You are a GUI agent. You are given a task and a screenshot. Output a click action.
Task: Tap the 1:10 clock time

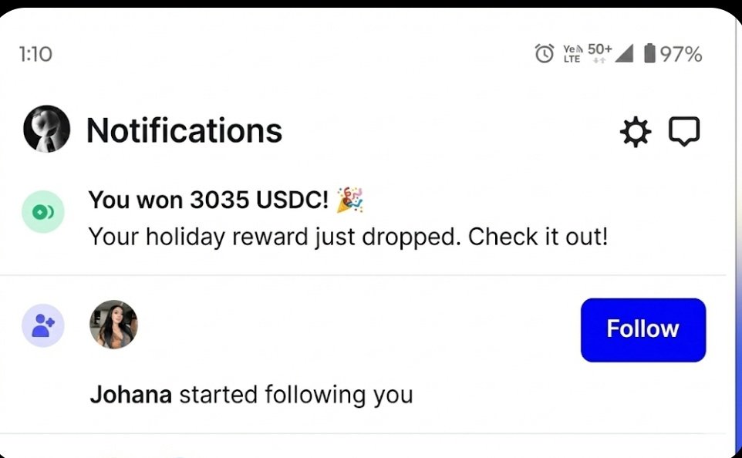pyautogui.click(x=35, y=54)
